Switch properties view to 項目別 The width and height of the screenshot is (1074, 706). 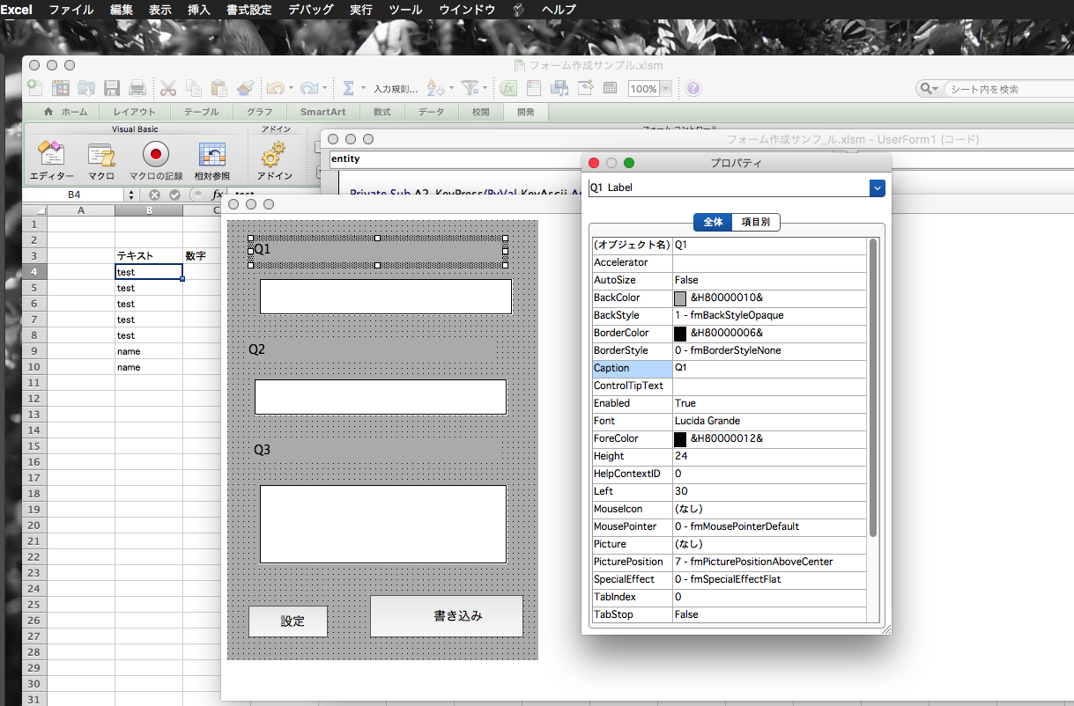(x=755, y=222)
